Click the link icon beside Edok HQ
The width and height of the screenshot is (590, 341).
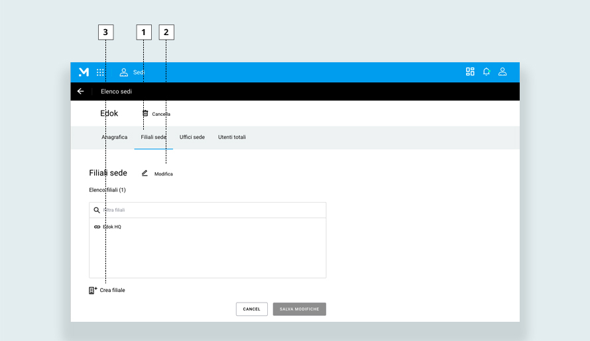tap(97, 226)
